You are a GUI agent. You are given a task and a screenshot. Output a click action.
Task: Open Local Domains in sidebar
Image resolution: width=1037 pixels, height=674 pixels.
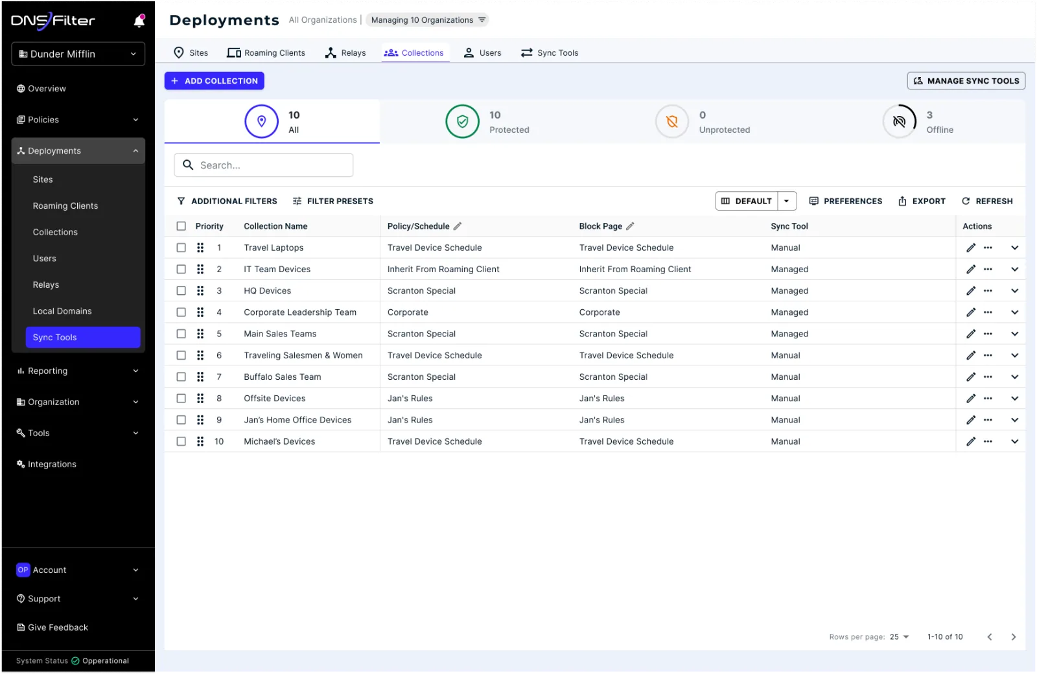(x=62, y=311)
